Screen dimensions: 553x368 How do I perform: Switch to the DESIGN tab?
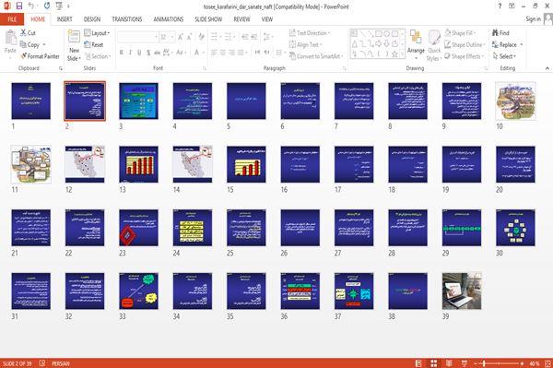coord(92,19)
